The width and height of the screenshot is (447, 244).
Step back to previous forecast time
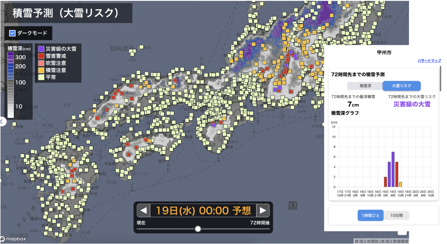click(143, 210)
